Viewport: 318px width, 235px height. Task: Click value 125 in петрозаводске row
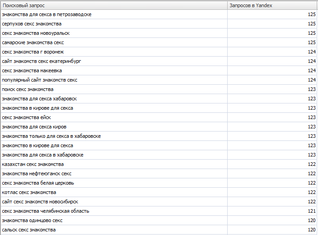click(x=312, y=14)
